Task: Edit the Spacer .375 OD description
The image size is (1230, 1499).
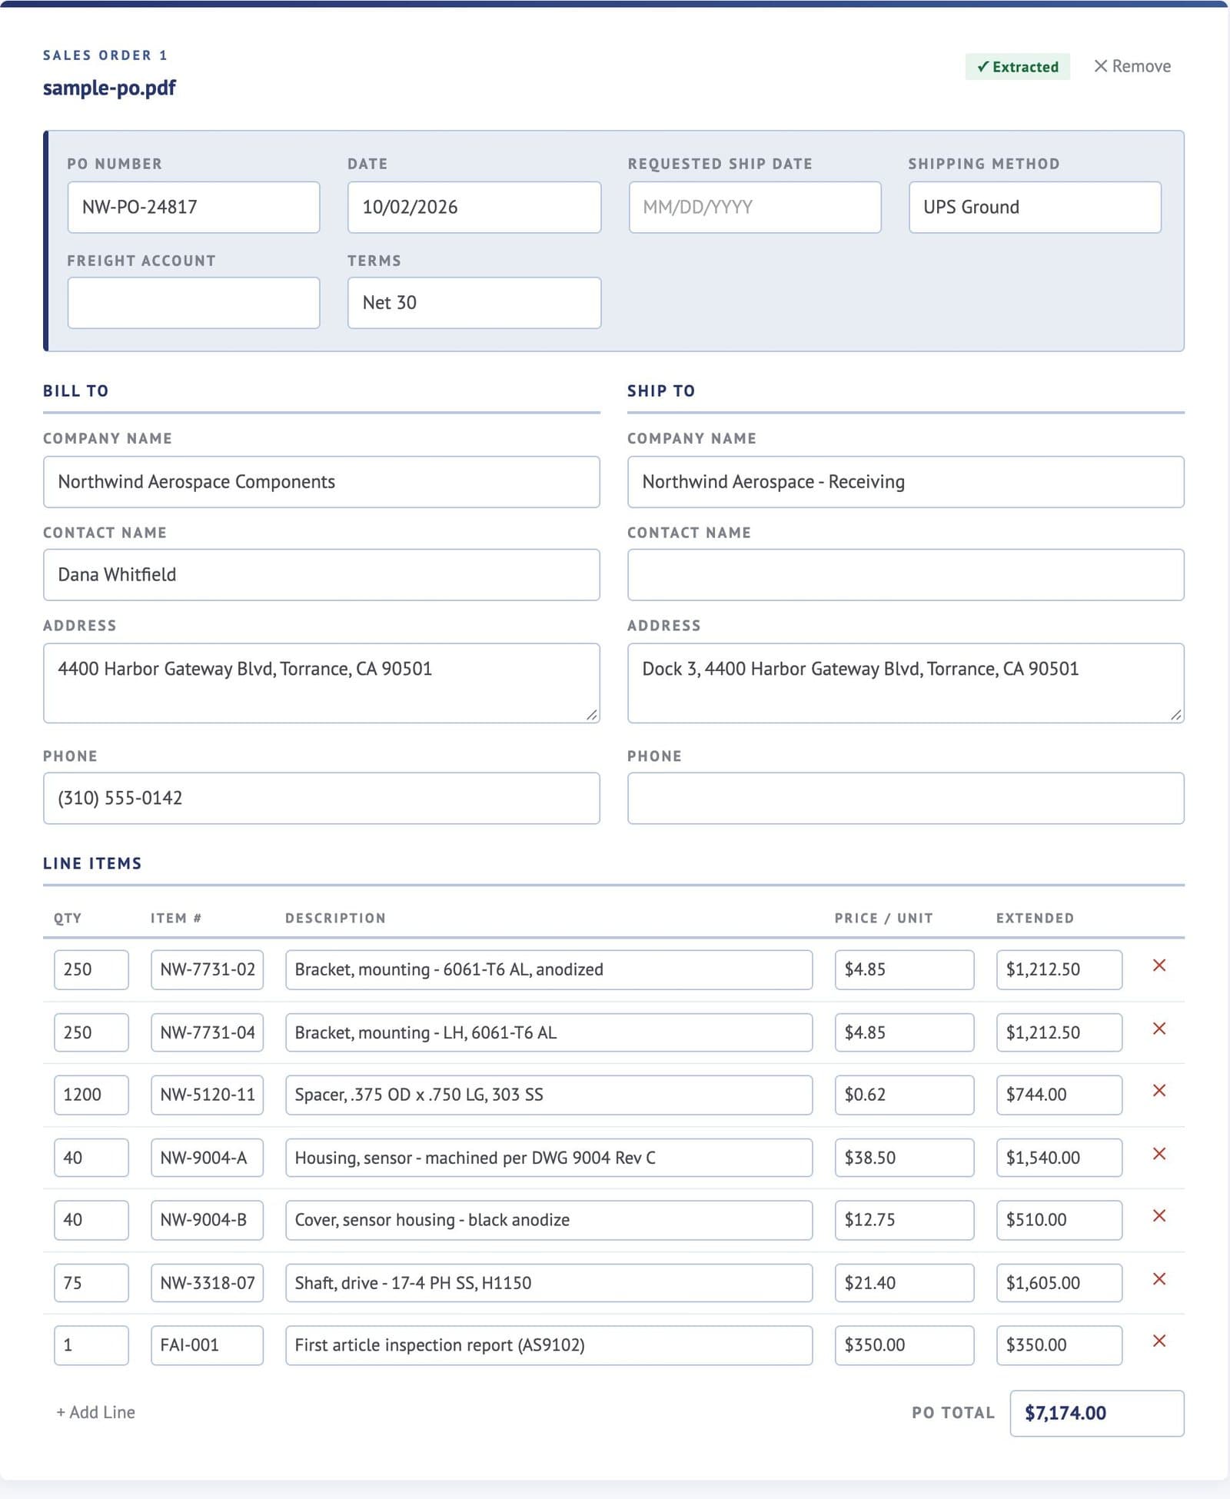Action: click(549, 1095)
